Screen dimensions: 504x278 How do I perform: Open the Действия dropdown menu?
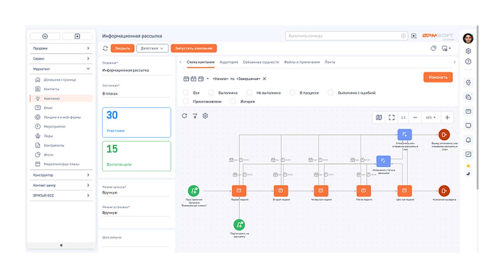pyautogui.click(x=152, y=48)
